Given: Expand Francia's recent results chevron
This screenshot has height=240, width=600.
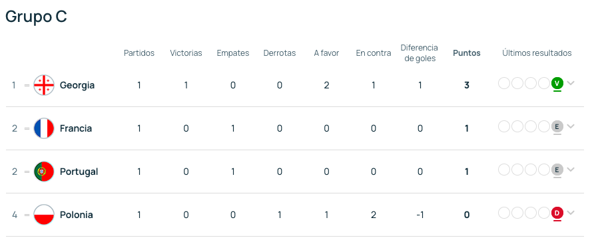Looking at the screenshot, I should click(x=571, y=126).
